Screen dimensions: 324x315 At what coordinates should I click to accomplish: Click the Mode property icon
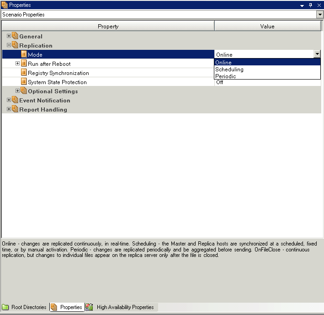coord(24,54)
